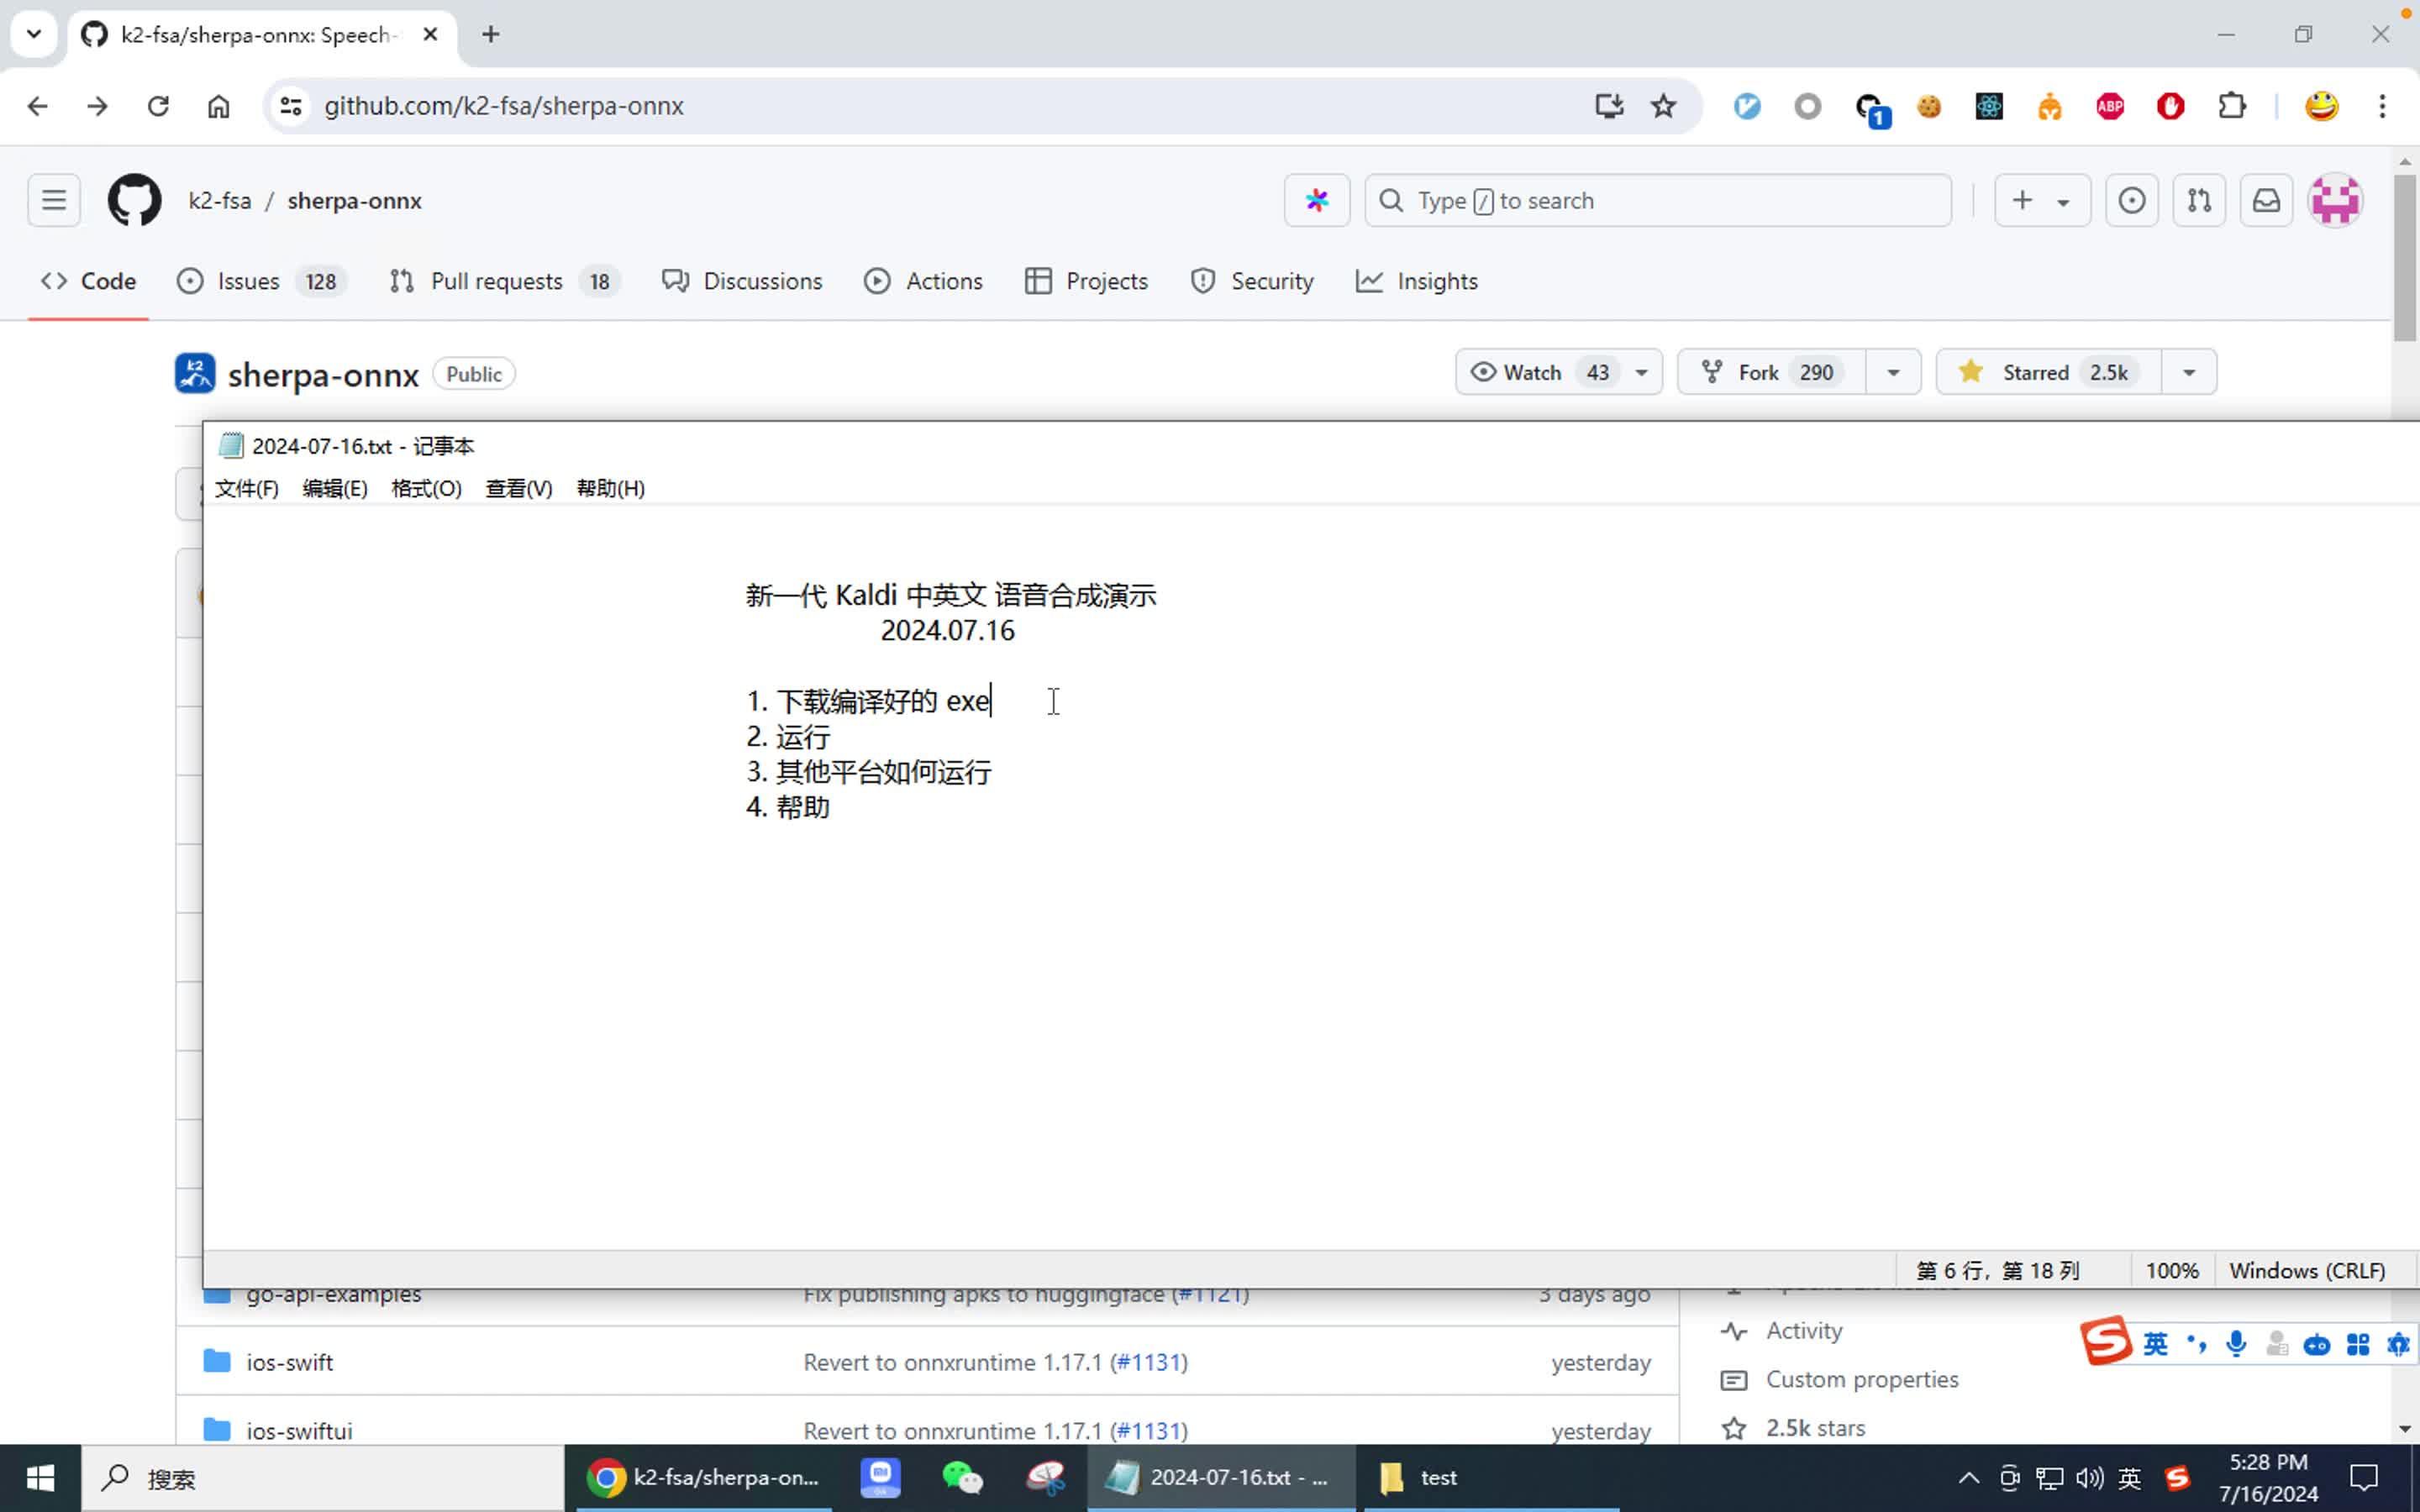Click the install-app icon in address bar
2420x1512 pixels.
click(1608, 105)
